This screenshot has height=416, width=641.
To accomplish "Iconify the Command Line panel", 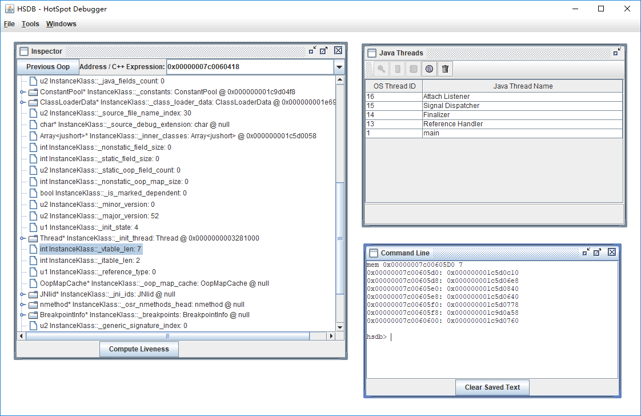I will point(586,252).
